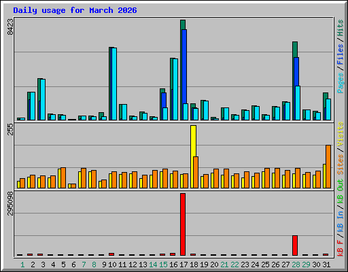Click the green day 22 axis label

coord(234,265)
